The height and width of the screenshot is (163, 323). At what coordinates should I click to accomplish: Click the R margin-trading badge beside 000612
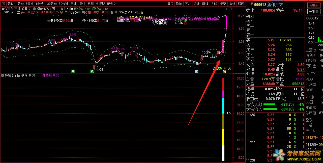(x=252, y=4)
